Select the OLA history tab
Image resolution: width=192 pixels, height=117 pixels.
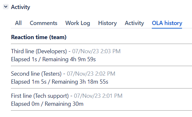point(167,23)
